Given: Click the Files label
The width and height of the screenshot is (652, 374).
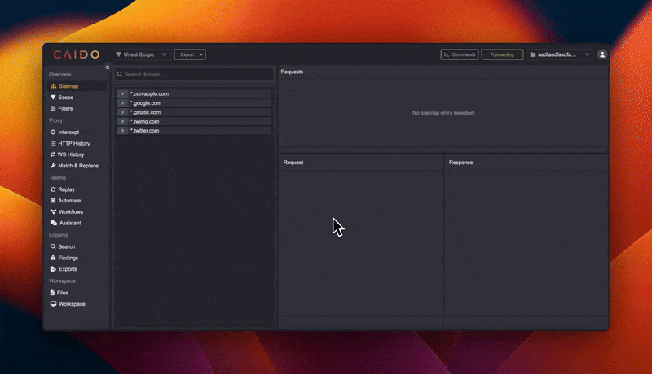Looking at the screenshot, I should pyautogui.click(x=63, y=293).
